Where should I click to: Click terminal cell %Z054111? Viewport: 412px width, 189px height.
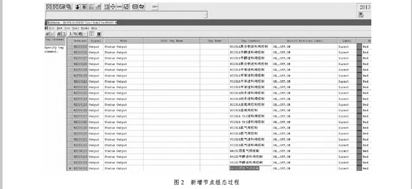pyautogui.click(x=80, y=81)
